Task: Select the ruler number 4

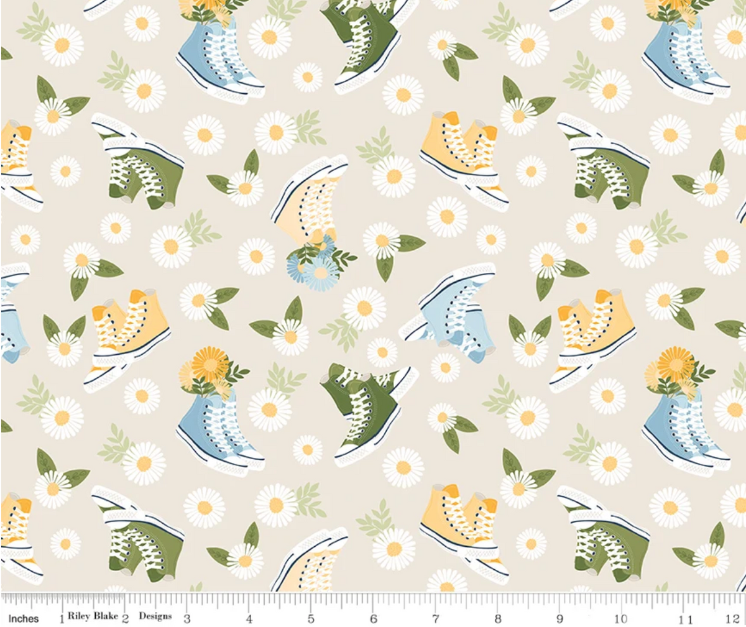Action: tap(249, 620)
